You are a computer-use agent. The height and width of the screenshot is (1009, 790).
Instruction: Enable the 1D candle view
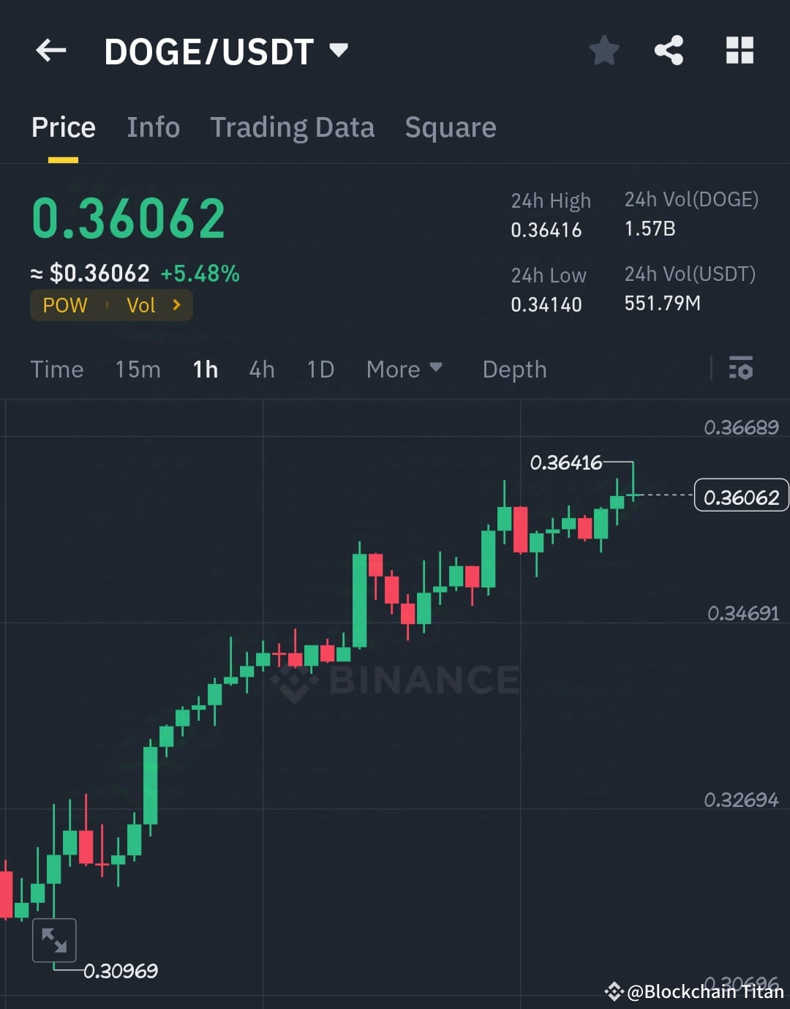point(320,370)
